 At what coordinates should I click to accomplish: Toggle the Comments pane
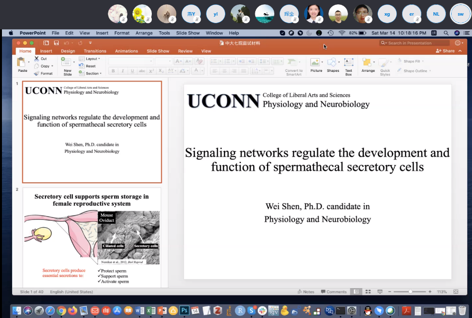click(x=334, y=292)
